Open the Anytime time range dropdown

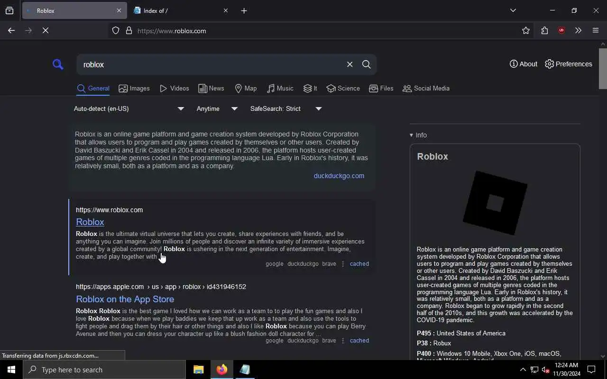(217, 109)
